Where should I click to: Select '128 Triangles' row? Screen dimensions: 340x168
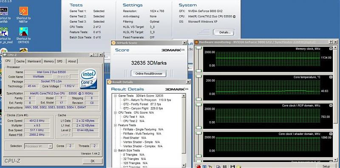(135, 163)
